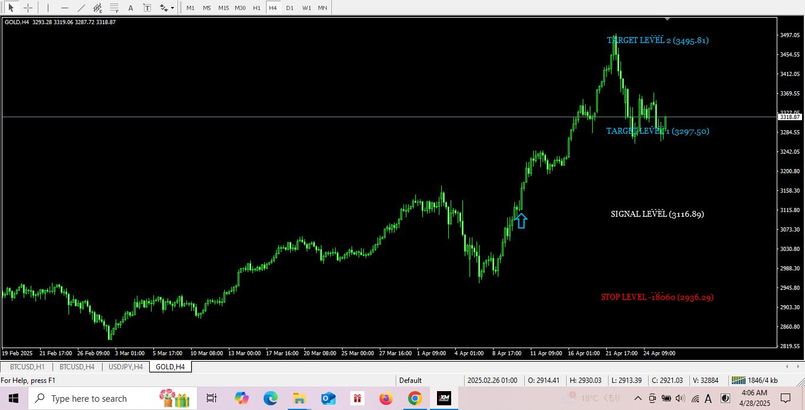Image resolution: width=805 pixels, height=410 pixels.
Task: Click the XM trading app taskbar icon
Action: pos(443,398)
